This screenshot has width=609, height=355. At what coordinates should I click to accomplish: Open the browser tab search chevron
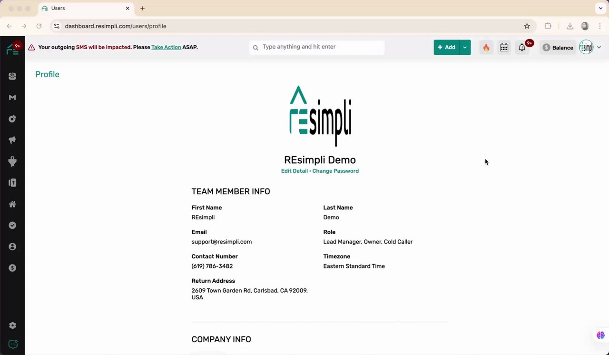[600, 8]
